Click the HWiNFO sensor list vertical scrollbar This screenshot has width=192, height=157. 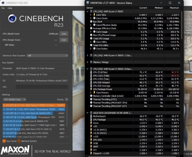[x=182, y=25]
